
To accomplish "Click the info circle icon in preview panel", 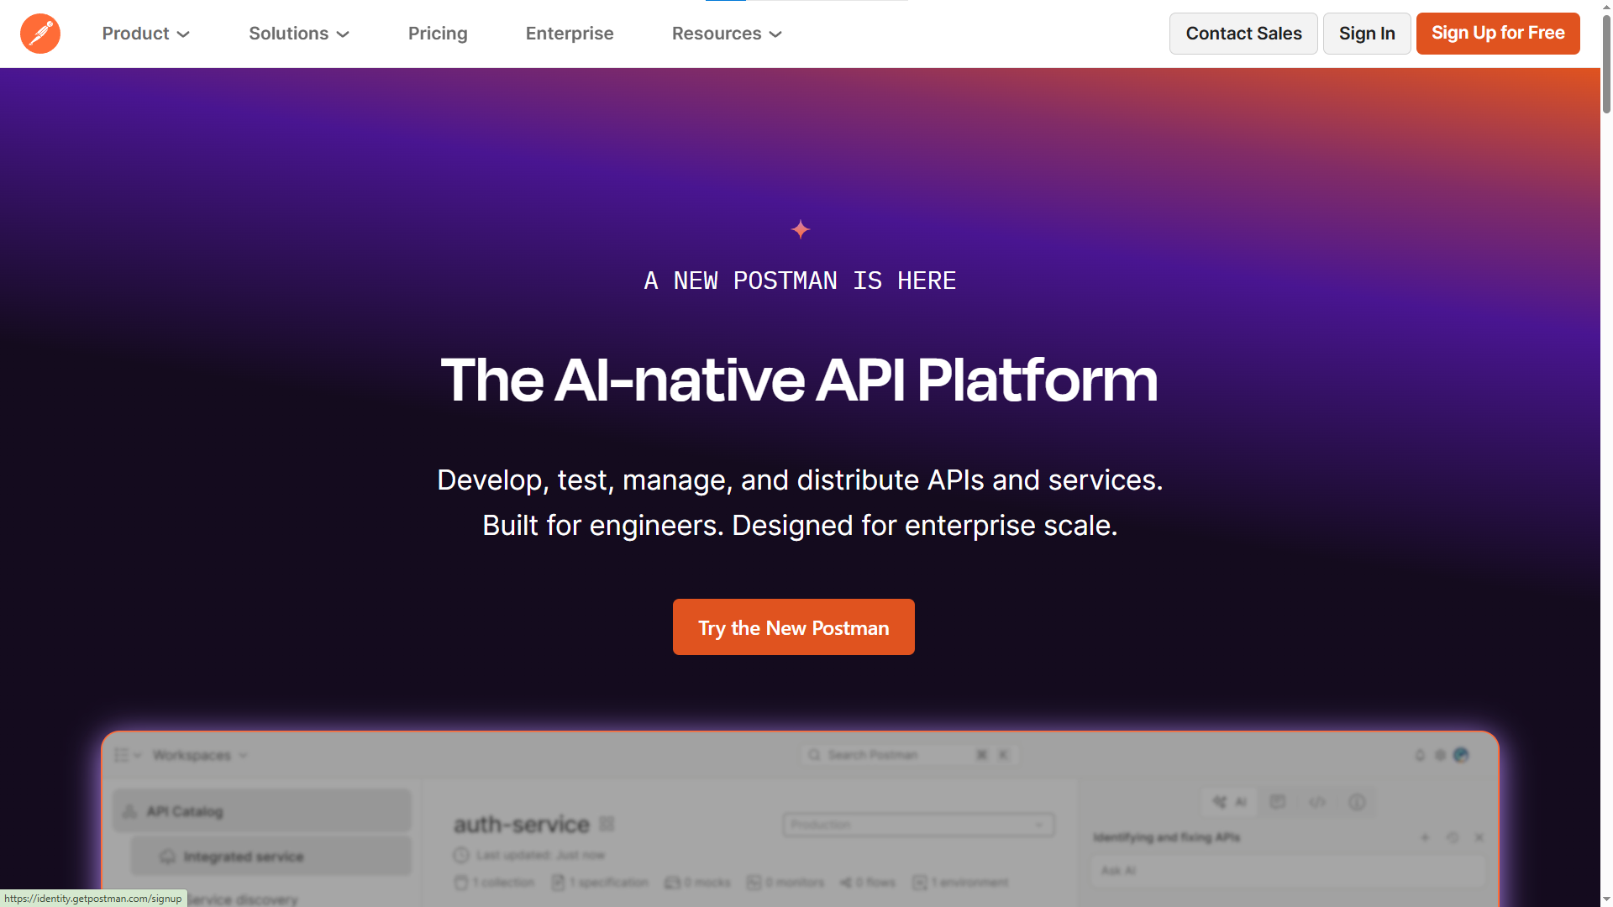I will [1357, 802].
